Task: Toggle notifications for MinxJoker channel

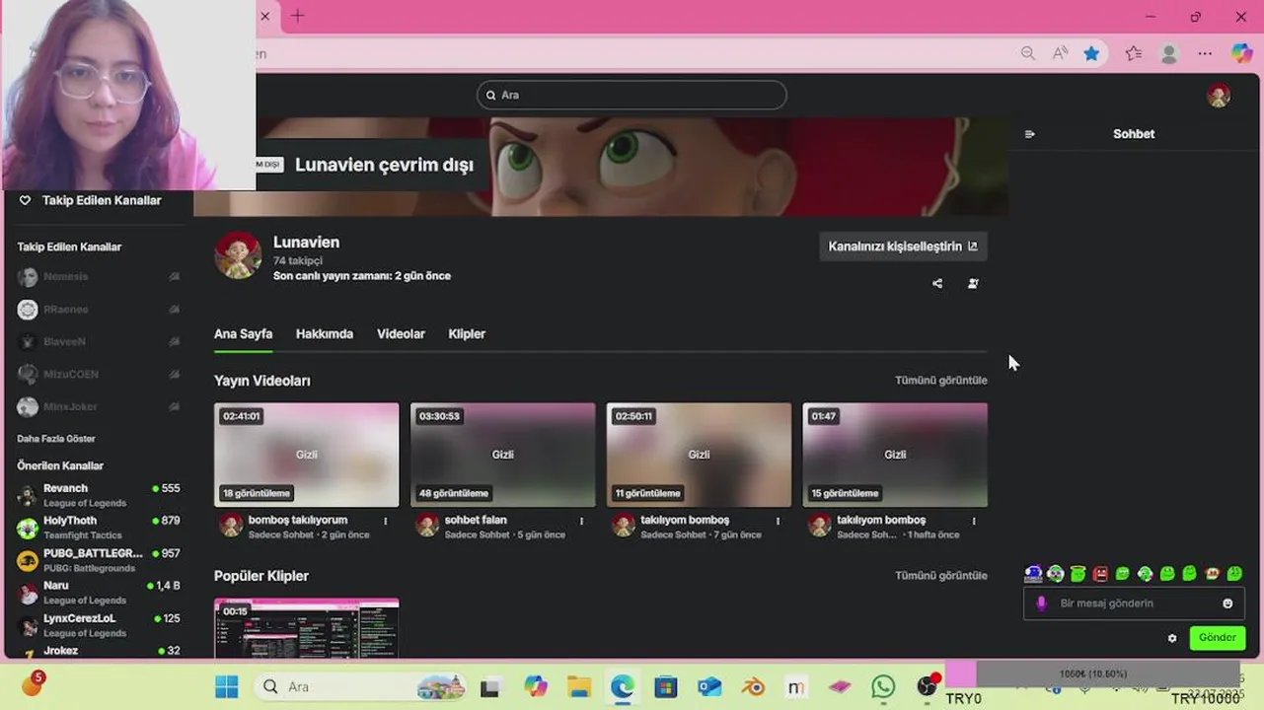Action: click(174, 407)
